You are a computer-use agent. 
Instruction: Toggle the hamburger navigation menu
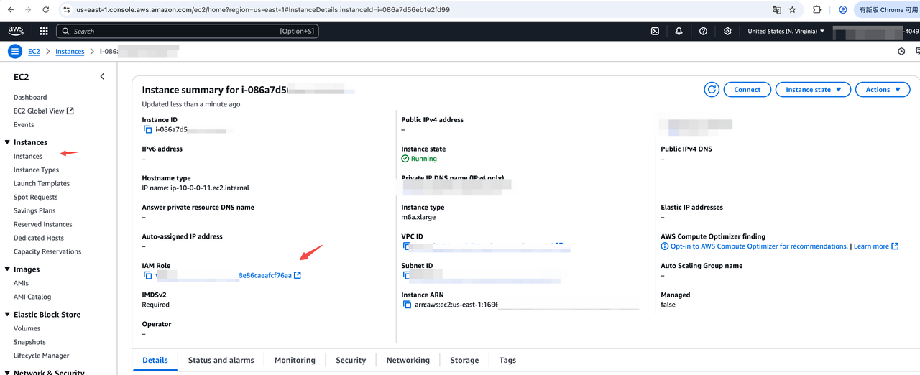tap(15, 51)
